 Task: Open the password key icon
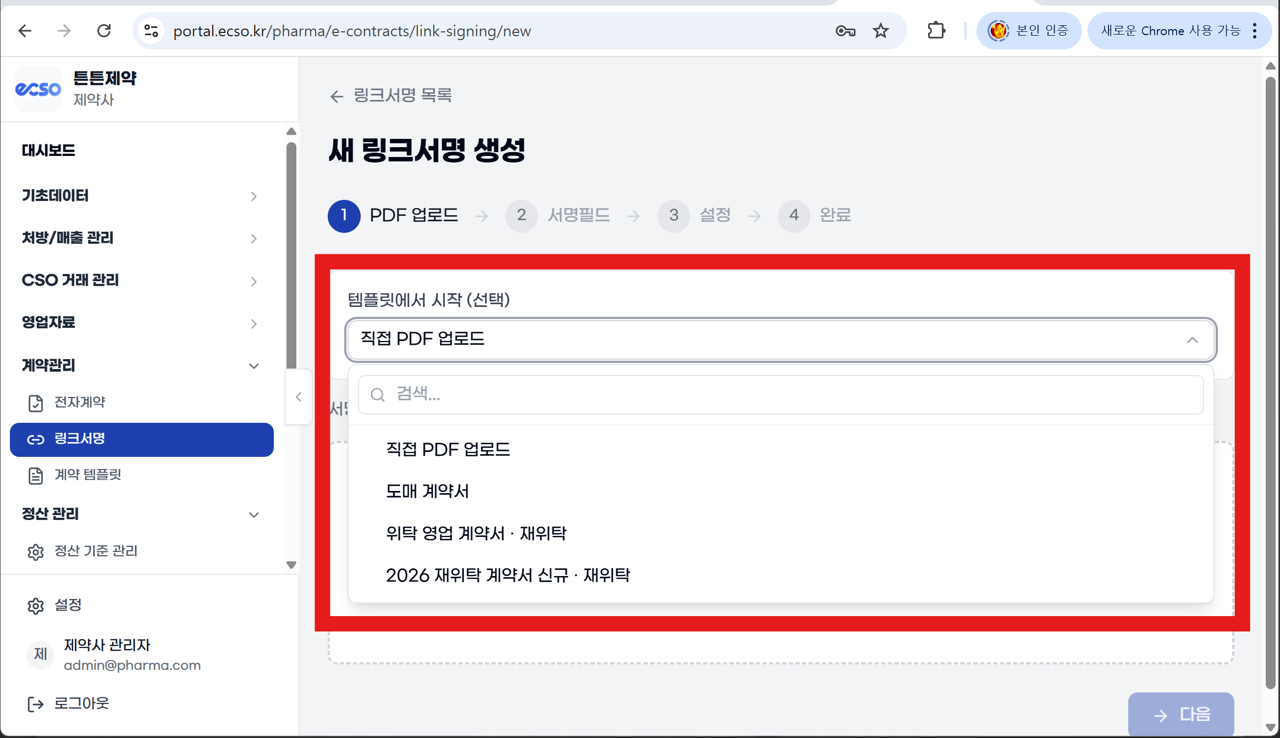point(845,31)
